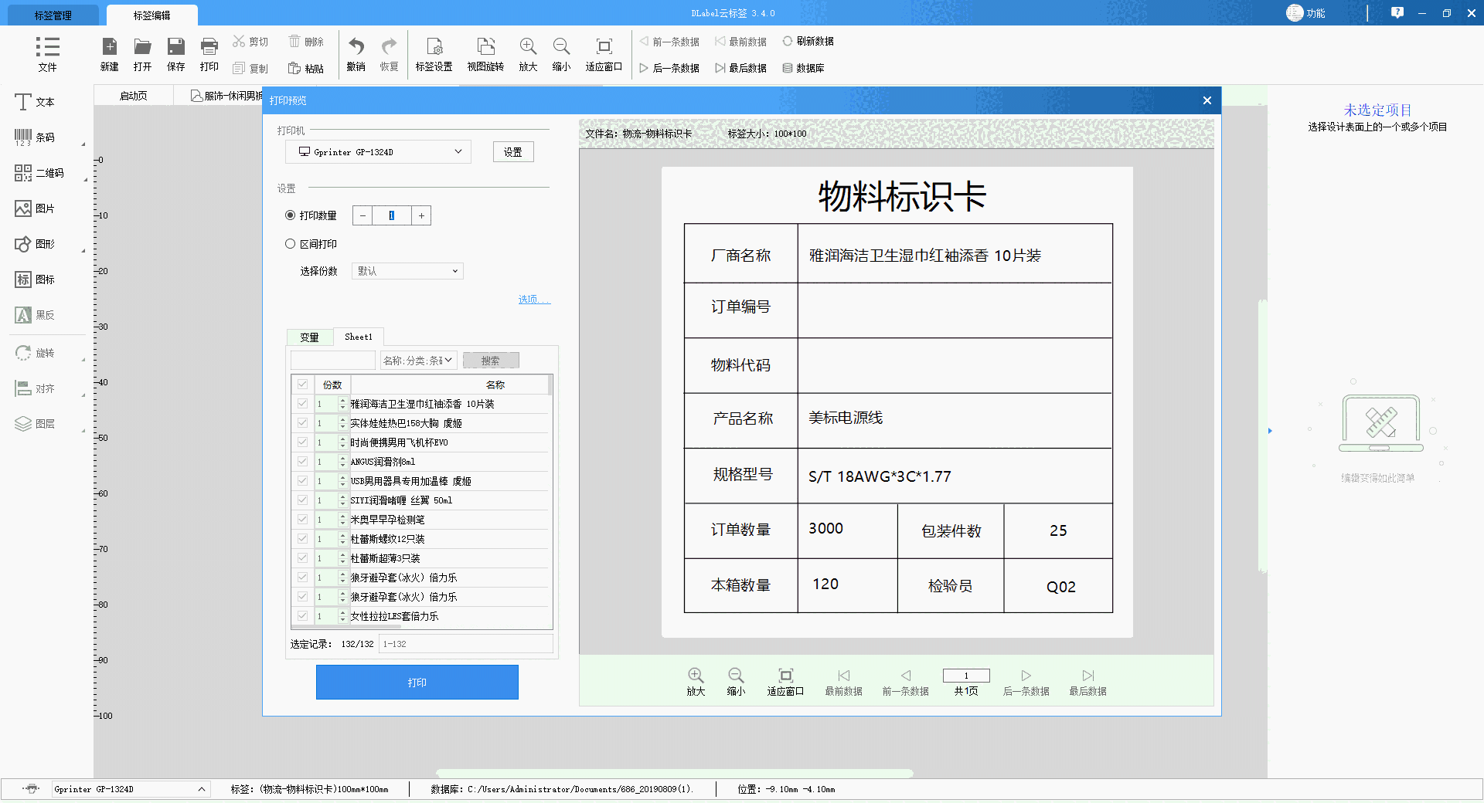Switch to the 标签管理 tab

(x=51, y=14)
